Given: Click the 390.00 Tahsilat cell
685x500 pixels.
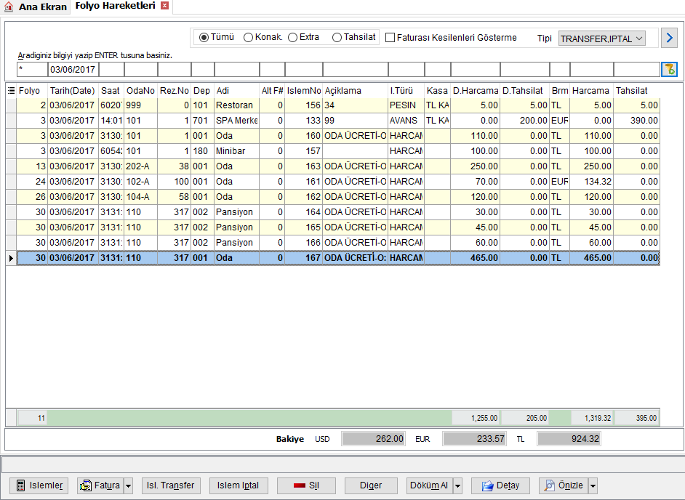Looking at the screenshot, I should (x=636, y=121).
